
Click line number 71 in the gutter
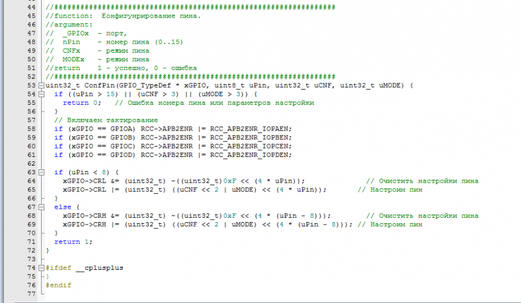(31, 242)
